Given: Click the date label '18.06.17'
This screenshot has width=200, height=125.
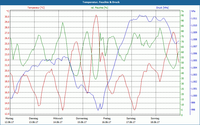Looking at the screenshot, I should pyautogui.click(x=155, y=122).
